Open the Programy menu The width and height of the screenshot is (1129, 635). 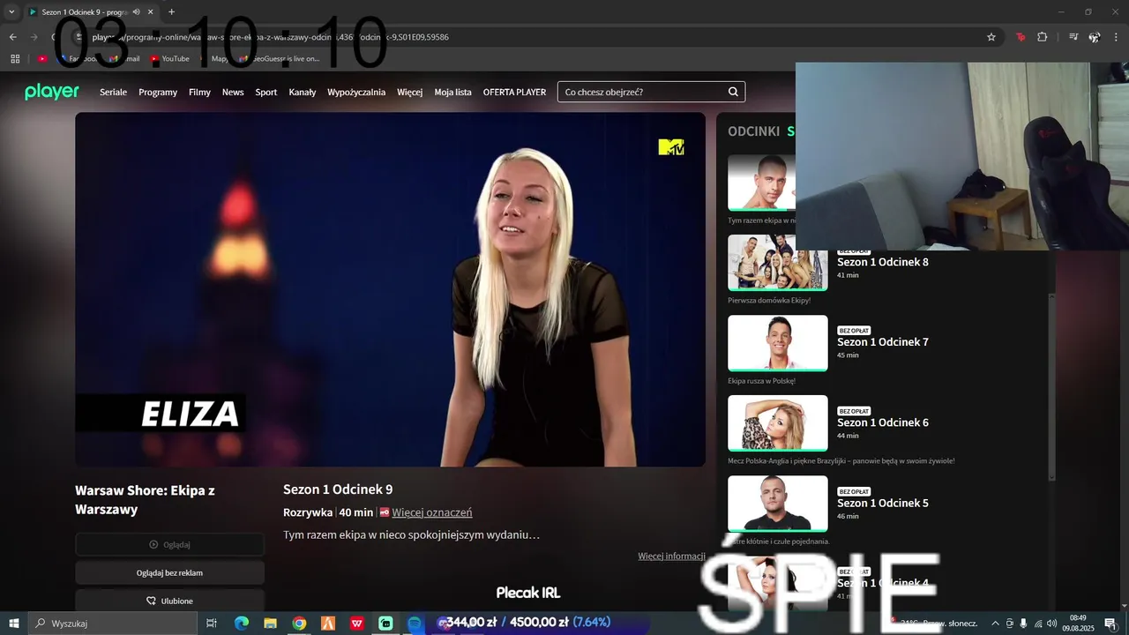pos(158,92)
